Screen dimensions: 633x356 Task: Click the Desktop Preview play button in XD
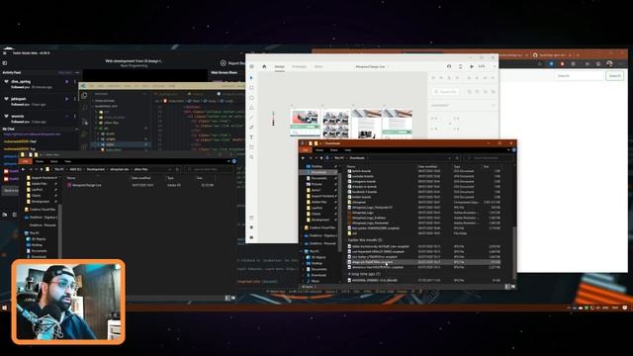click(x=471, y=66)
